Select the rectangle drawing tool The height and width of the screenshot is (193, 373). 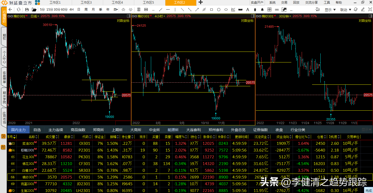212,10
